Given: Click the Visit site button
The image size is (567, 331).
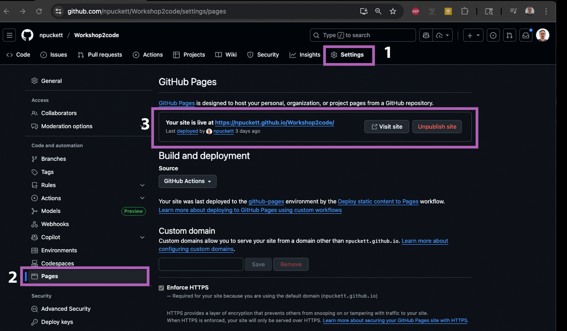Looking at the screenshot, I should tap(387, 127).
